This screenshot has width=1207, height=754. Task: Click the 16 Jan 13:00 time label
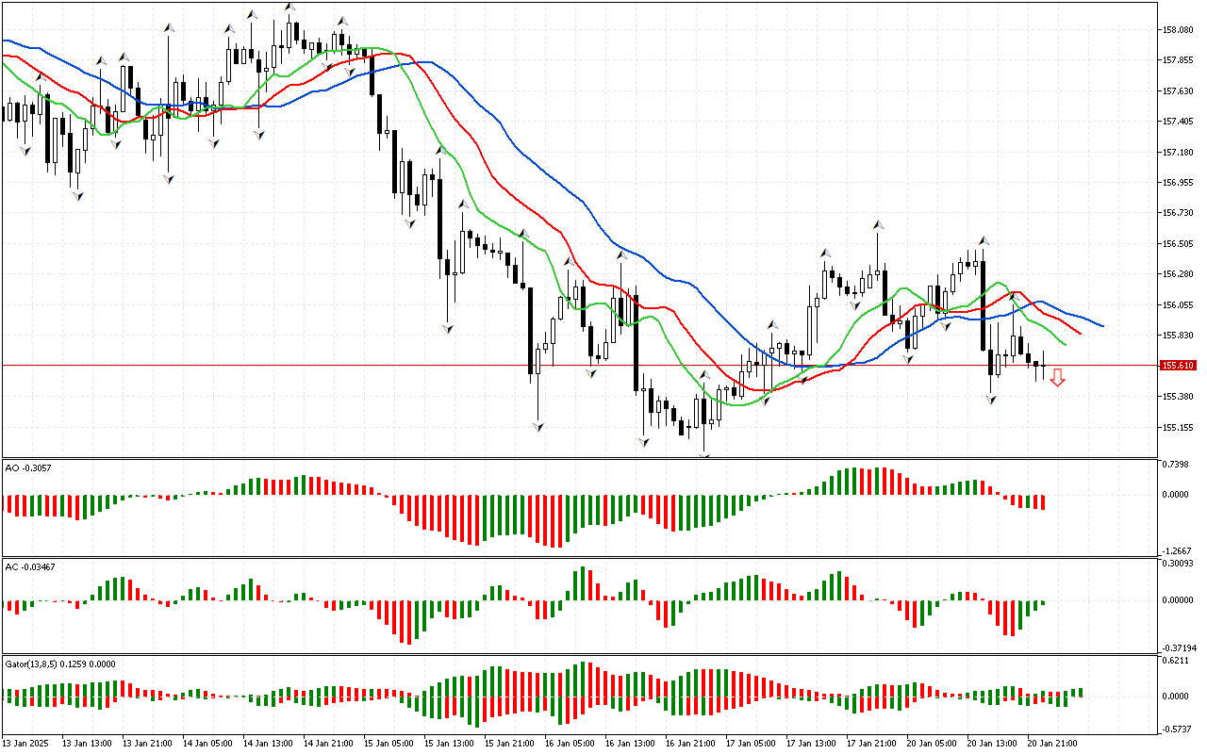630,744
